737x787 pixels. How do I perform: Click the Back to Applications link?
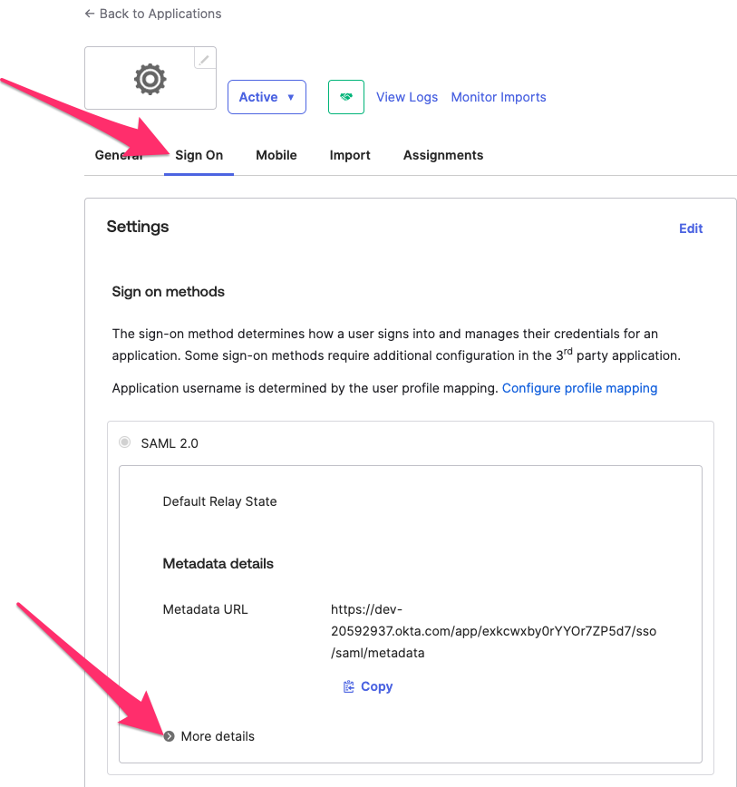coord(152,14)
